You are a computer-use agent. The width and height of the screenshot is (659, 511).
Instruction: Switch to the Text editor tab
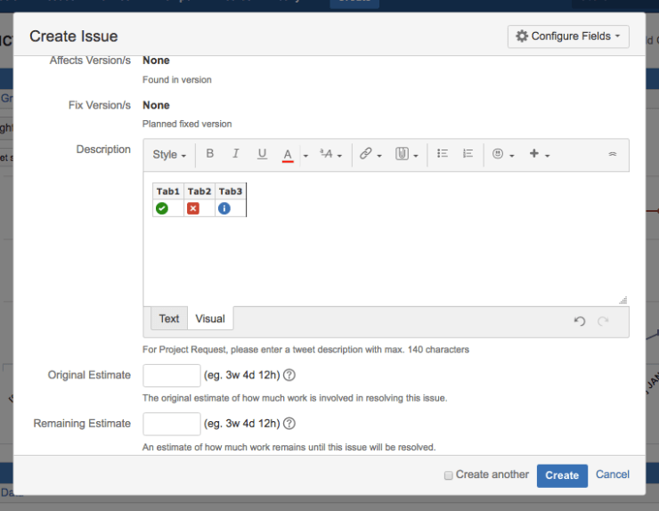pos(169,319)
